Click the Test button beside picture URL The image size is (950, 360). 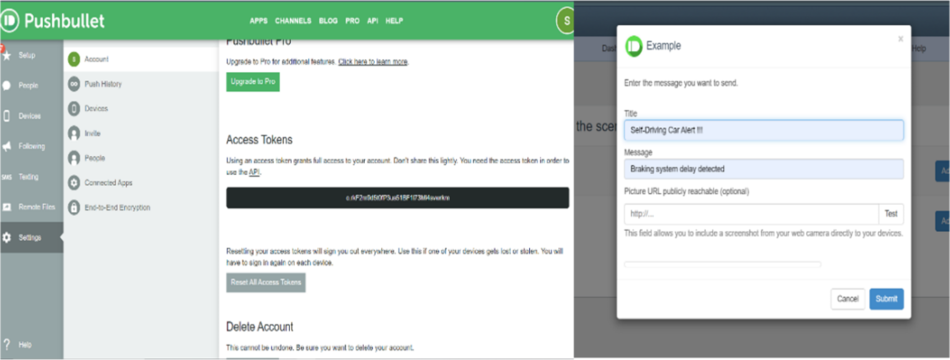click(x=891, y=214)
